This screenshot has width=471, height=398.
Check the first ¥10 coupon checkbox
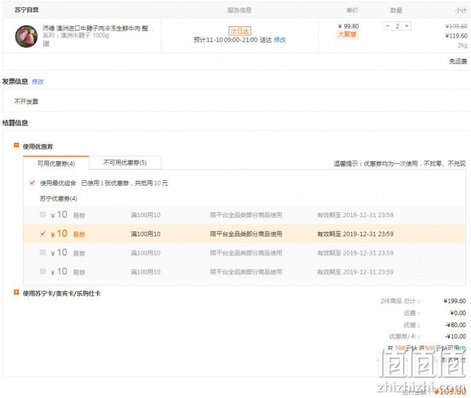[43, 215]
